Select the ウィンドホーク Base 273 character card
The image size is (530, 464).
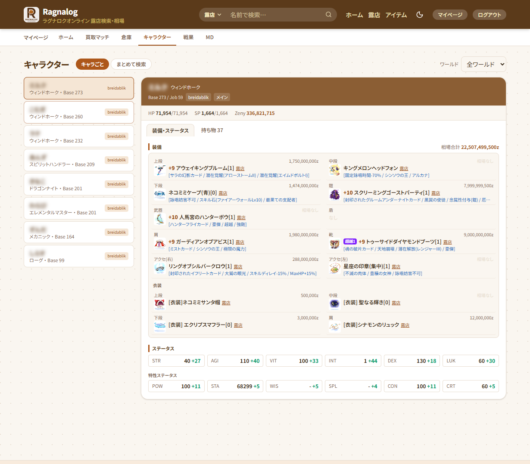point(79,88)
